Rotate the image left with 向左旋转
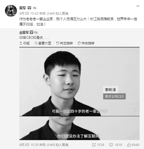144x149 pixels. [x=64, y=43]
